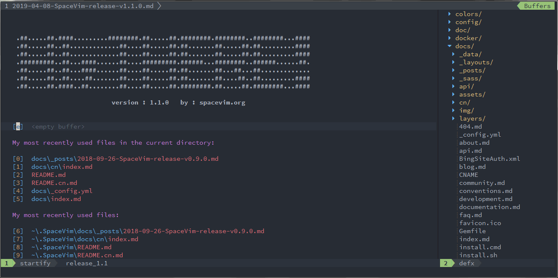Click the "My most recently used files:" heading
The width and height of the screenshot is (558, 278).
[66, 215]
